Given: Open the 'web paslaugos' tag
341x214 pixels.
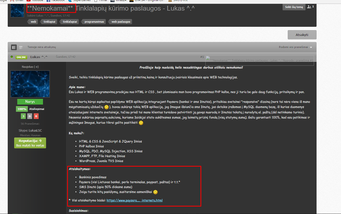Looking at the screenshot, I should pos(121,22).
